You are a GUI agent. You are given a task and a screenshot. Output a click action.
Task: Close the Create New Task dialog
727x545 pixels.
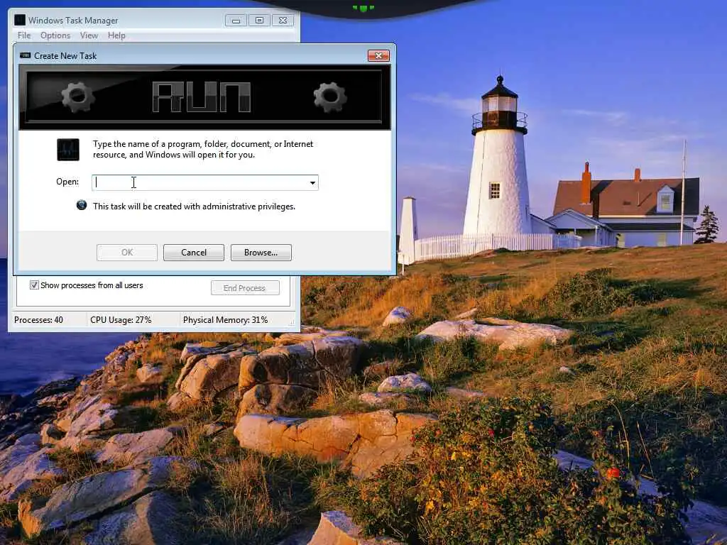378,55
